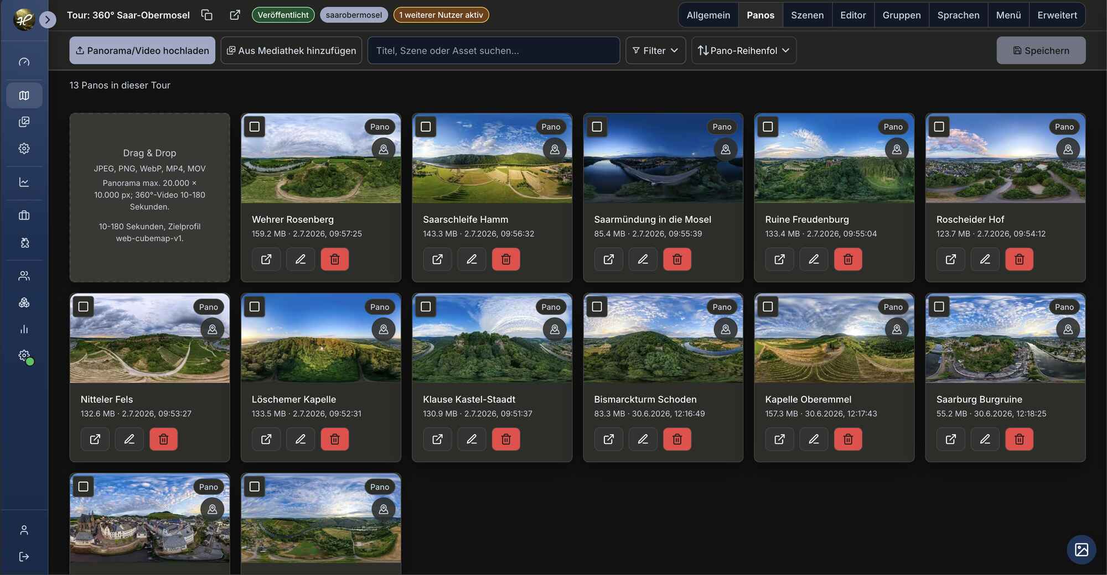Open the Panos tab
Image resolution: width=1107 pixels, height=575 pixels.
[x=761, y=15]
